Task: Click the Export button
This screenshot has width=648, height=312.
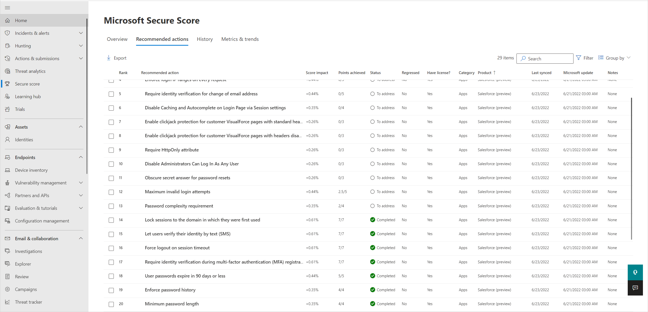Action: point(117,58)
